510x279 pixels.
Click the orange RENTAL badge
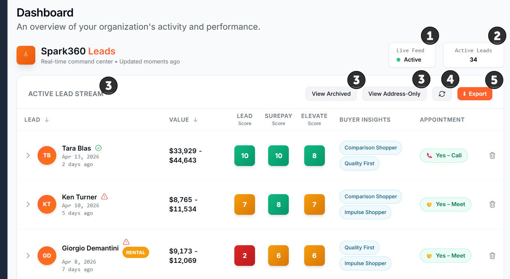coord(136,252)
